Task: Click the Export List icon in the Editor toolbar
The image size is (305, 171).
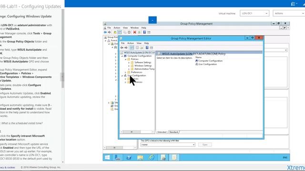Action: pyautogui.click(x=142, y=47)
